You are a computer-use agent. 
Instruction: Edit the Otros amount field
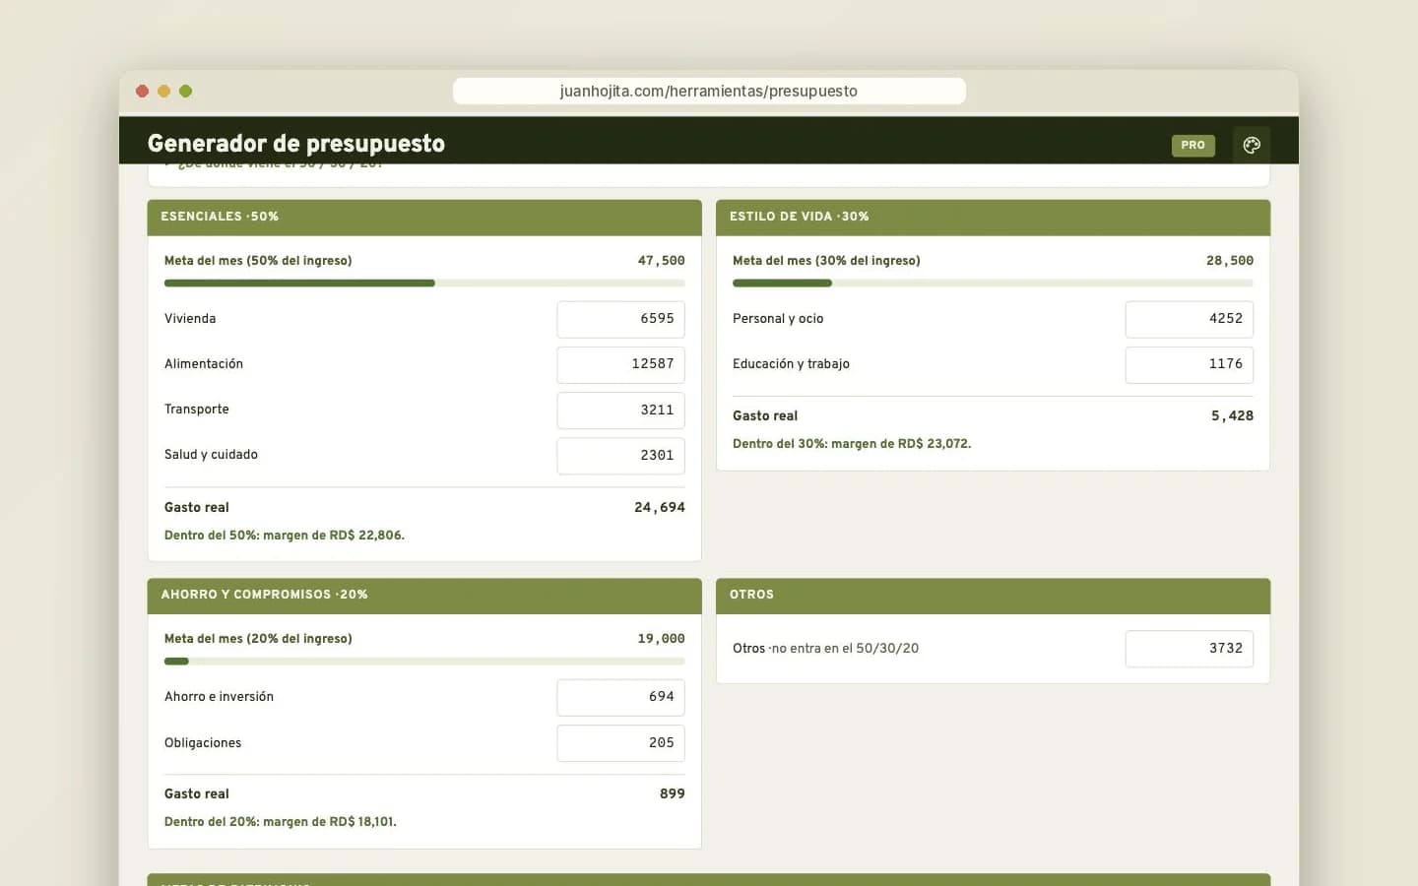(1190, 649)
